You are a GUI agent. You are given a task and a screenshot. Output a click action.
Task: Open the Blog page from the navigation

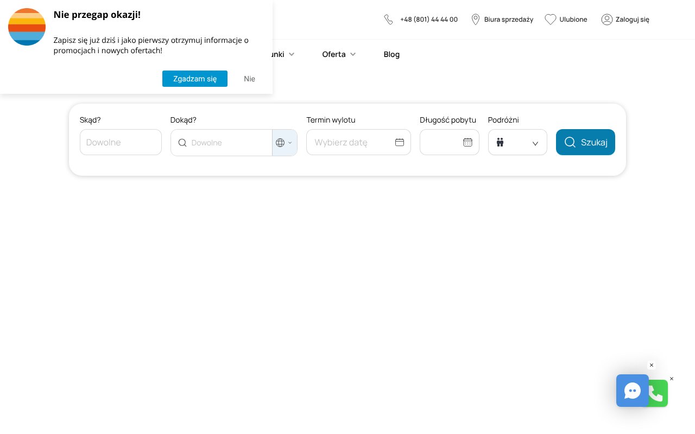(x=391, y=54)
